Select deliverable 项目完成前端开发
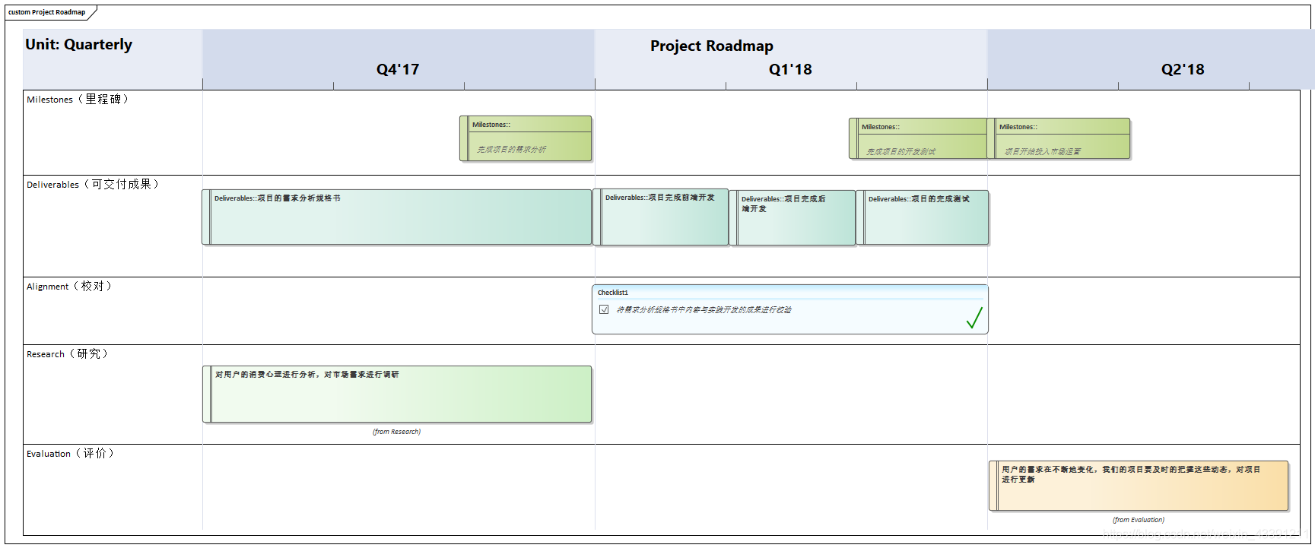Image resolution: width=1315 pixels, height=548 pixels. click(660, 217)
